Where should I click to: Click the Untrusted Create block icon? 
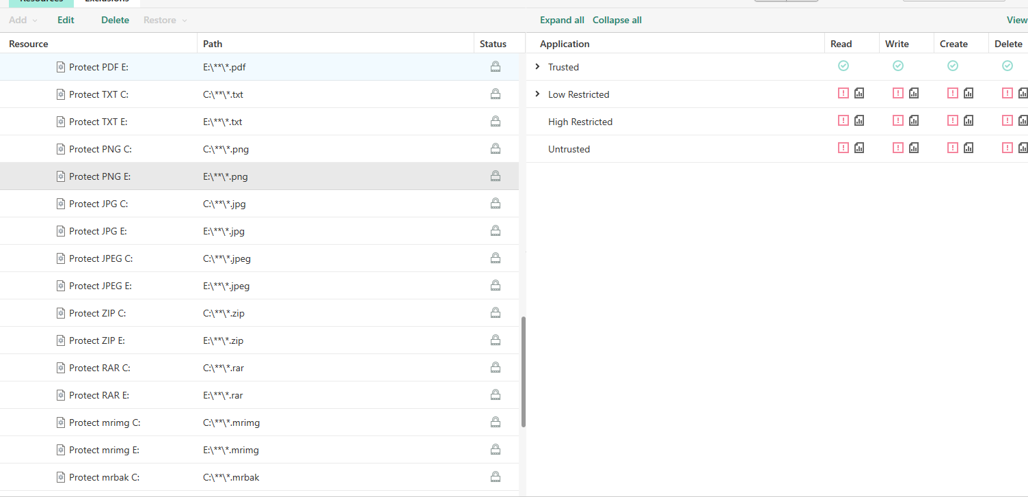tap(953, 148)
